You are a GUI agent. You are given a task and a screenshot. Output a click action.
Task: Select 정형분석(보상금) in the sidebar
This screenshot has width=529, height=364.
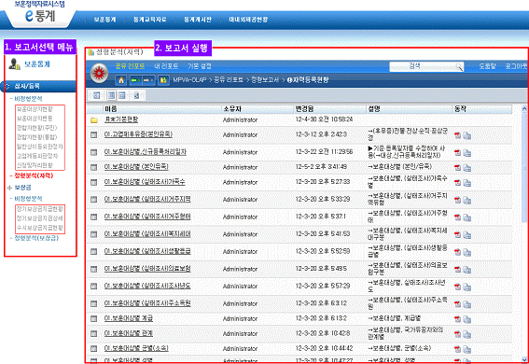36,238
